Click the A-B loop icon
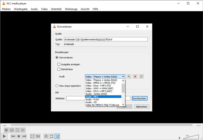The image size is (203, 140). (17, 130)
